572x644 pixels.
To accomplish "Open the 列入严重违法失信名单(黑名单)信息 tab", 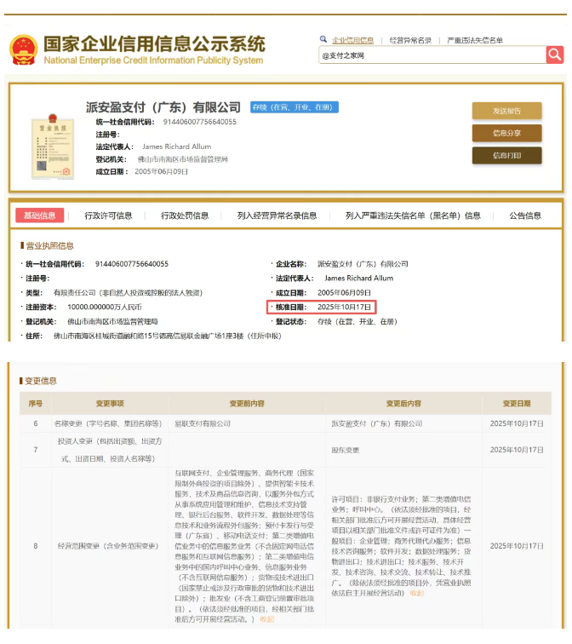I will pos(413,216).
